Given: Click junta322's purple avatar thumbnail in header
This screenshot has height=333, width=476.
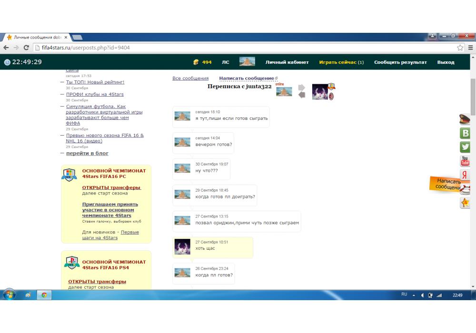Looking at the screenshot, I should click(x=320, y=91).
